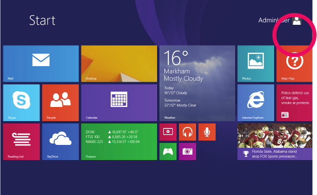Click the Start heading text

[42, 20]
